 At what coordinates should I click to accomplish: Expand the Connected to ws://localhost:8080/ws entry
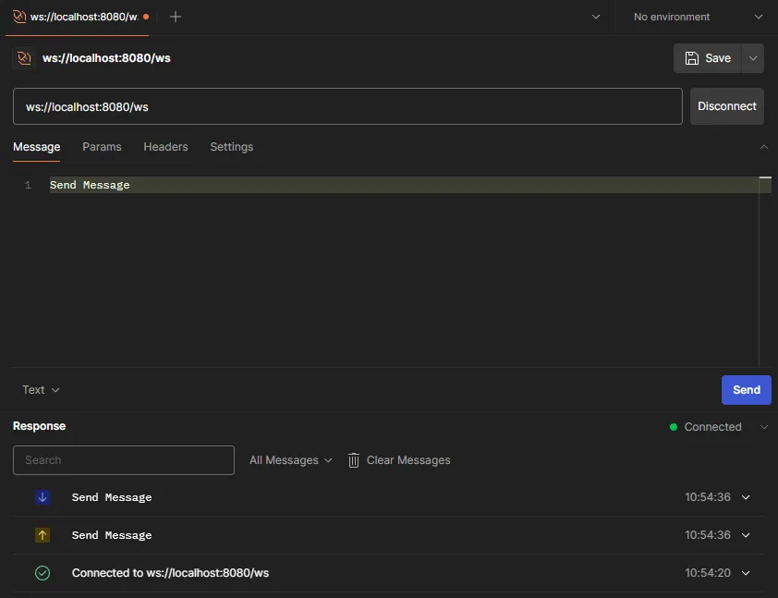pos(746,573)
